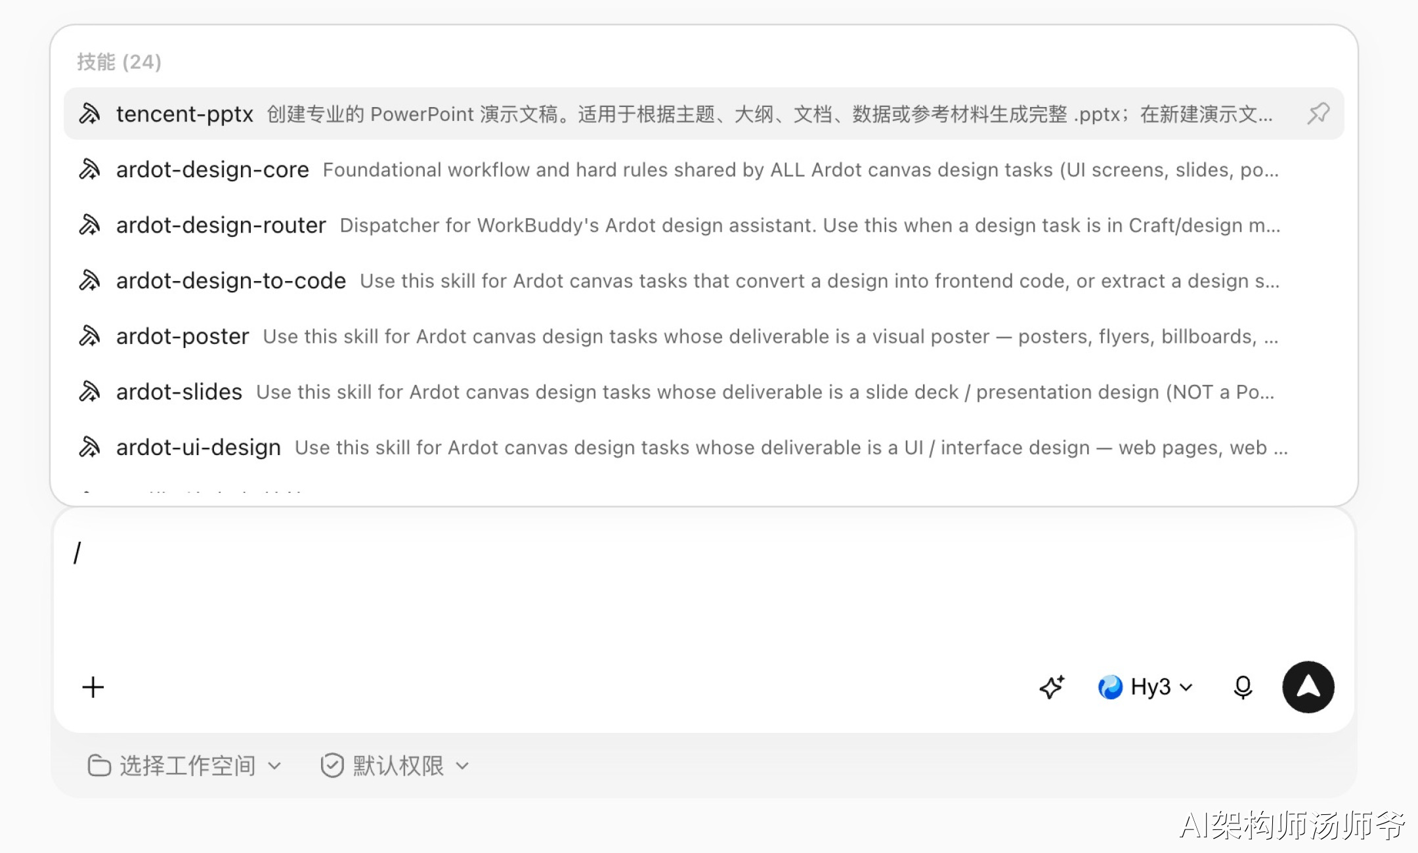This screenshot has height=853, width=1418.
Task: Click the 'slide deck / presentation design' description
Action: 765,392
